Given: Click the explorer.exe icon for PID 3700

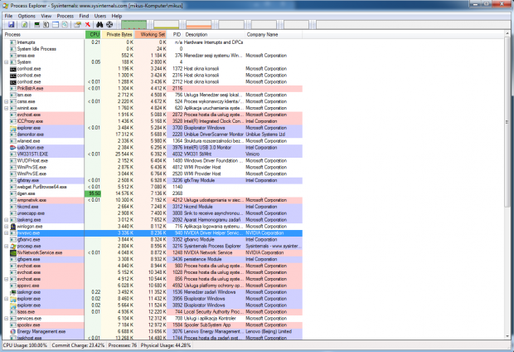Looking at the screenshot, I should coord(13,128).
